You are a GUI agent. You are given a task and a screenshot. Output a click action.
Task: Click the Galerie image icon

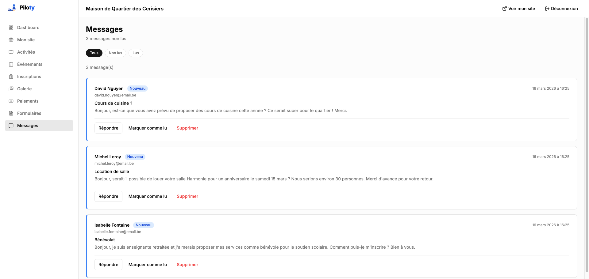(x=11, y=89)
